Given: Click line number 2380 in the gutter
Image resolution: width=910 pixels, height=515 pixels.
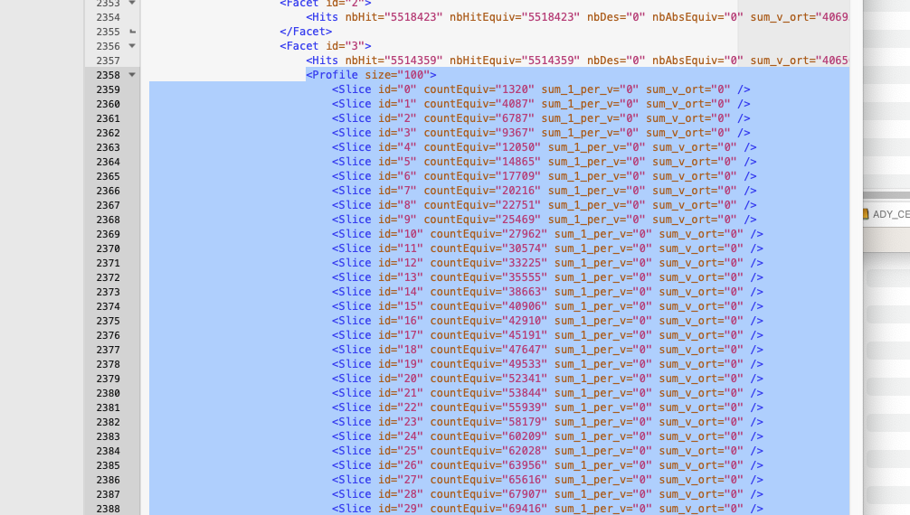Looking at the screenshot, I should (108, 393).
